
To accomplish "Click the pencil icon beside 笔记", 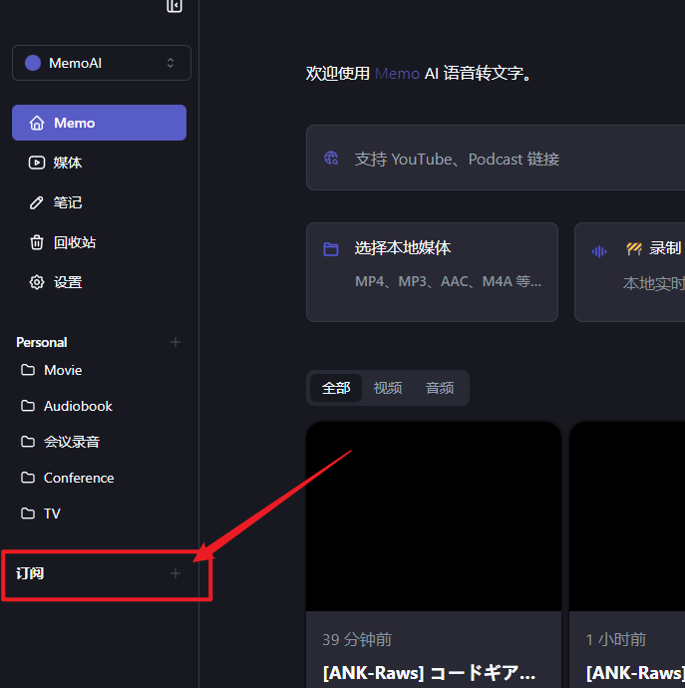I will tap(37, 202).
